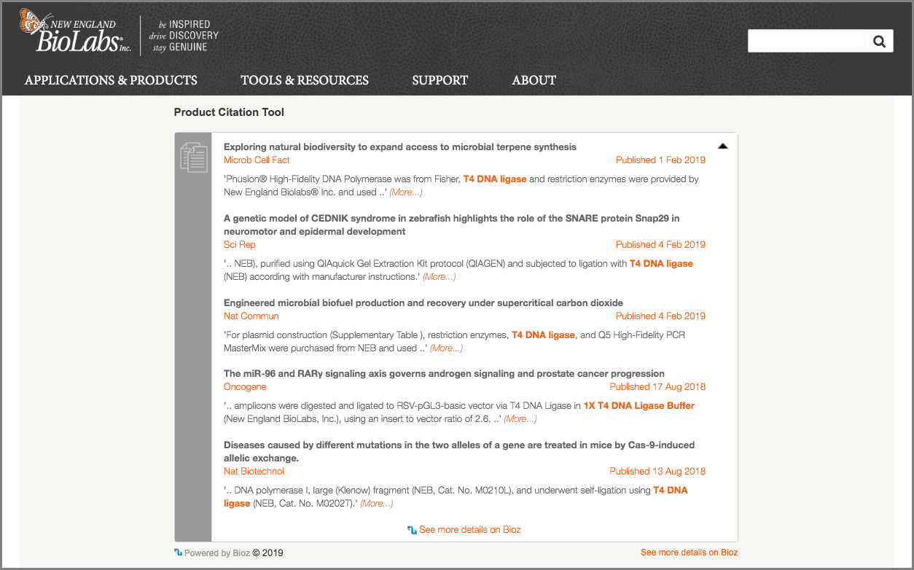Click the Oncogene journal link

pyautogui.click(x=245, y=387)
